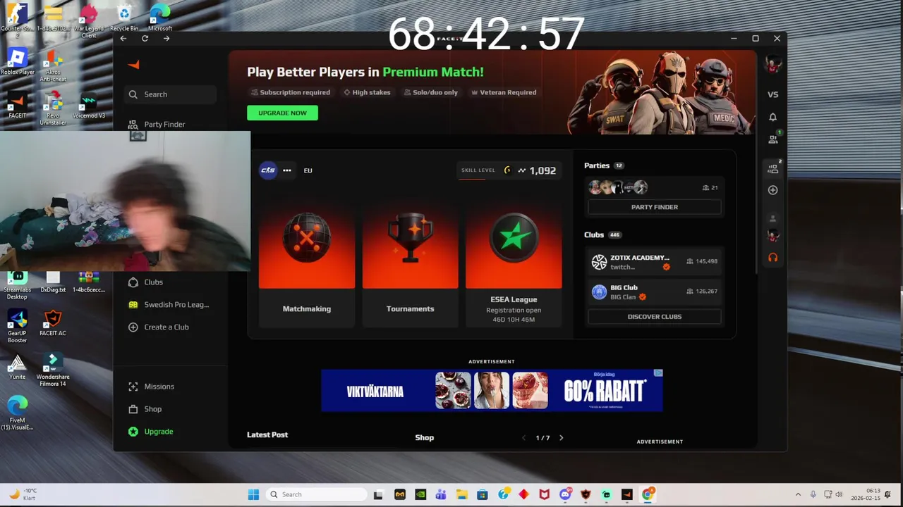903x507 pixels.
Task: Select the CS2 game badge icon
Action: point(268,170)
